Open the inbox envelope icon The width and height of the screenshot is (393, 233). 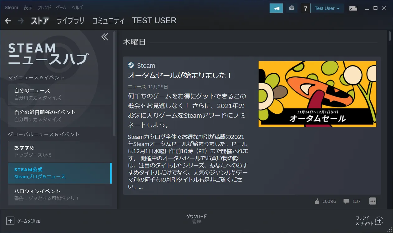292,8
